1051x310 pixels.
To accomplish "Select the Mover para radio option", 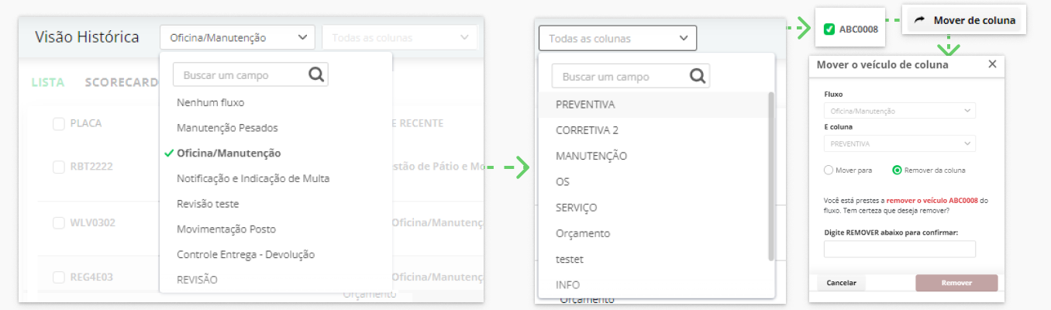I will point(829,170).
